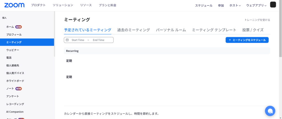
Task: Open the プロダクト menu
Action: pyautogui.click(x=38, y=5)
